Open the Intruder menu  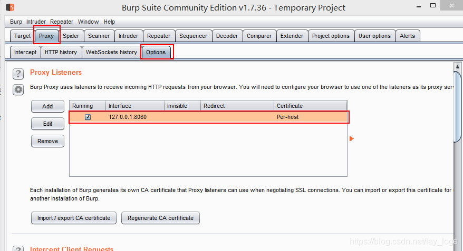coord(36,22)
